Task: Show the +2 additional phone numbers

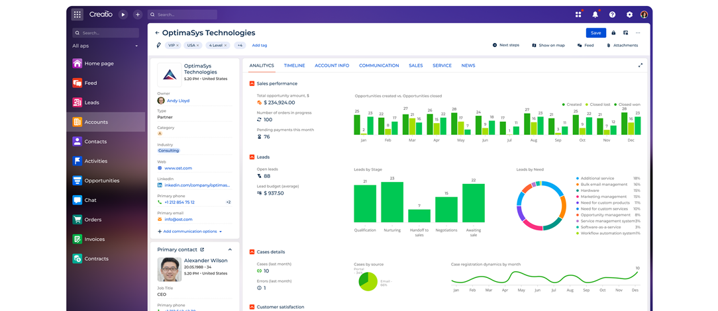Action: coord(228,202)
